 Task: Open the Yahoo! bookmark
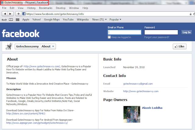pyautogui.click(x=37, y=19)
